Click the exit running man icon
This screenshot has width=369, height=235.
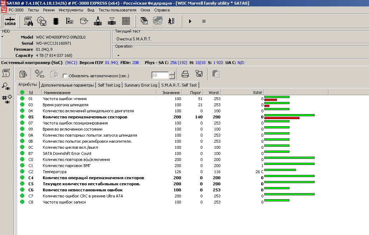pyautogui.click(x=172, y=21)
